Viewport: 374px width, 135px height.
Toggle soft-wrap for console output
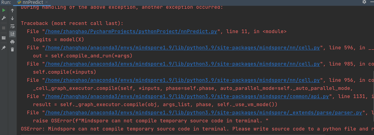[12, 26]
